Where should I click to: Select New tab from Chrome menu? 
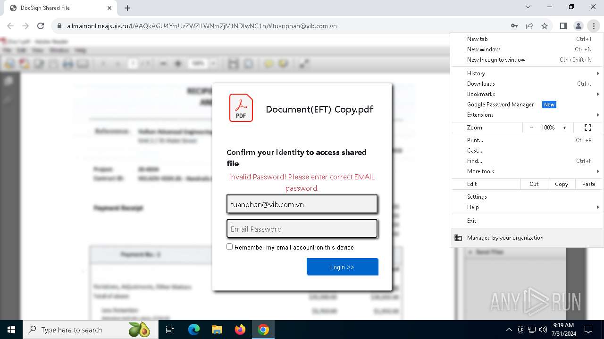(x=527, y=39)
